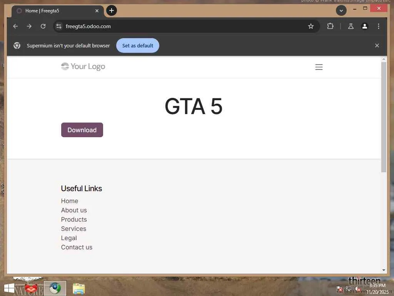Bookmark this page with the star

[311, 26]
